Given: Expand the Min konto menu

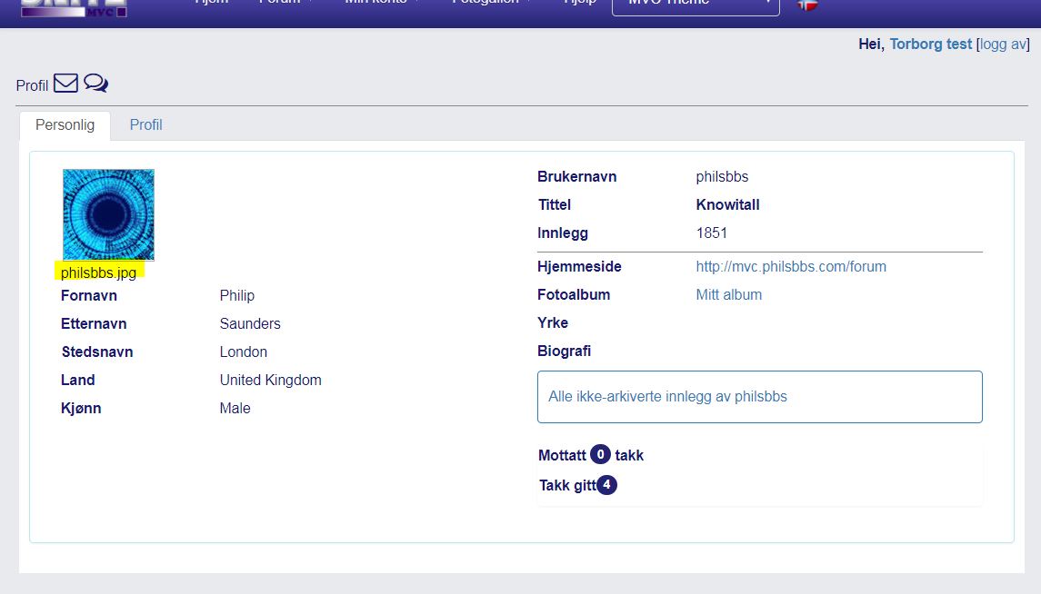Looking at the screenshot, I should click(380, 4).
